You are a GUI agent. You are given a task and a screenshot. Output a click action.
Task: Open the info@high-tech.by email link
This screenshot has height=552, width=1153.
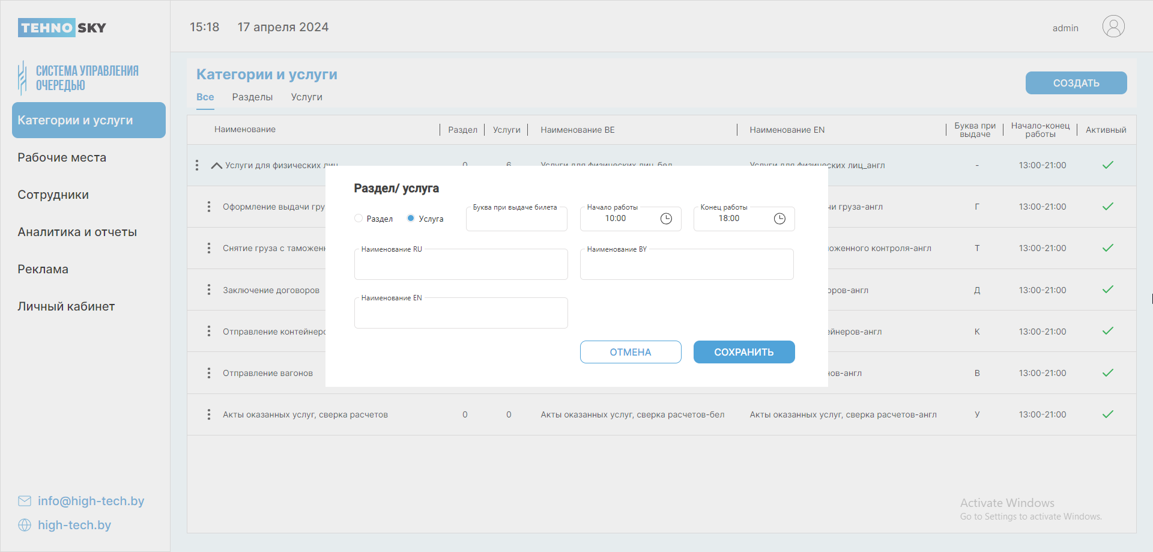[x=91, y=501]
